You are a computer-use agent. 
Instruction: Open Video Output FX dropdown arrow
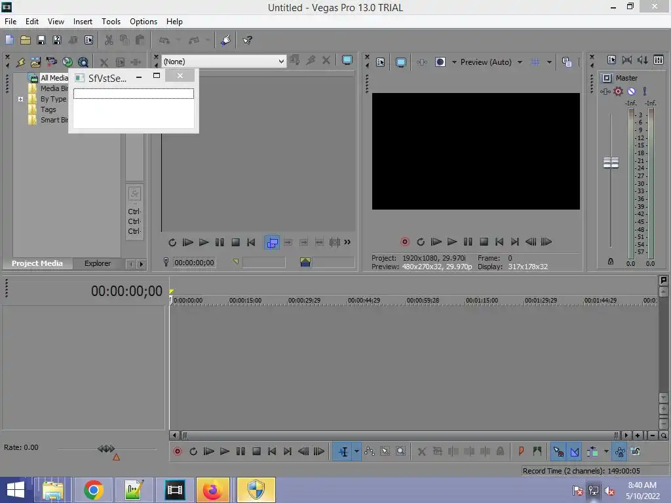(454, 62)
